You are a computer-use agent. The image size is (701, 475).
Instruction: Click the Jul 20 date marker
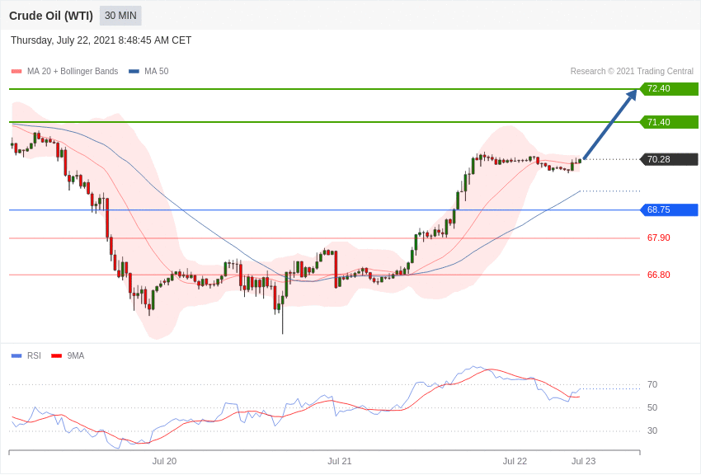164,461
